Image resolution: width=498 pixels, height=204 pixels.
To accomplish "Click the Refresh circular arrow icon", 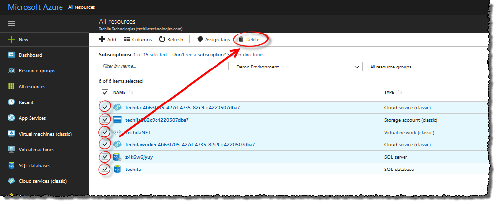I will click(x=162, y=39).
